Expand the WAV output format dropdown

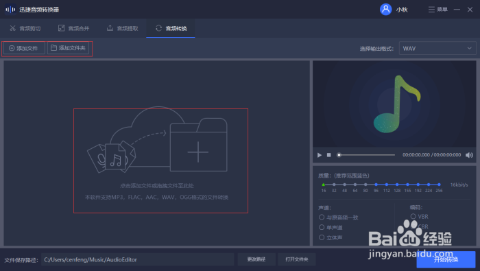[437, 49]
